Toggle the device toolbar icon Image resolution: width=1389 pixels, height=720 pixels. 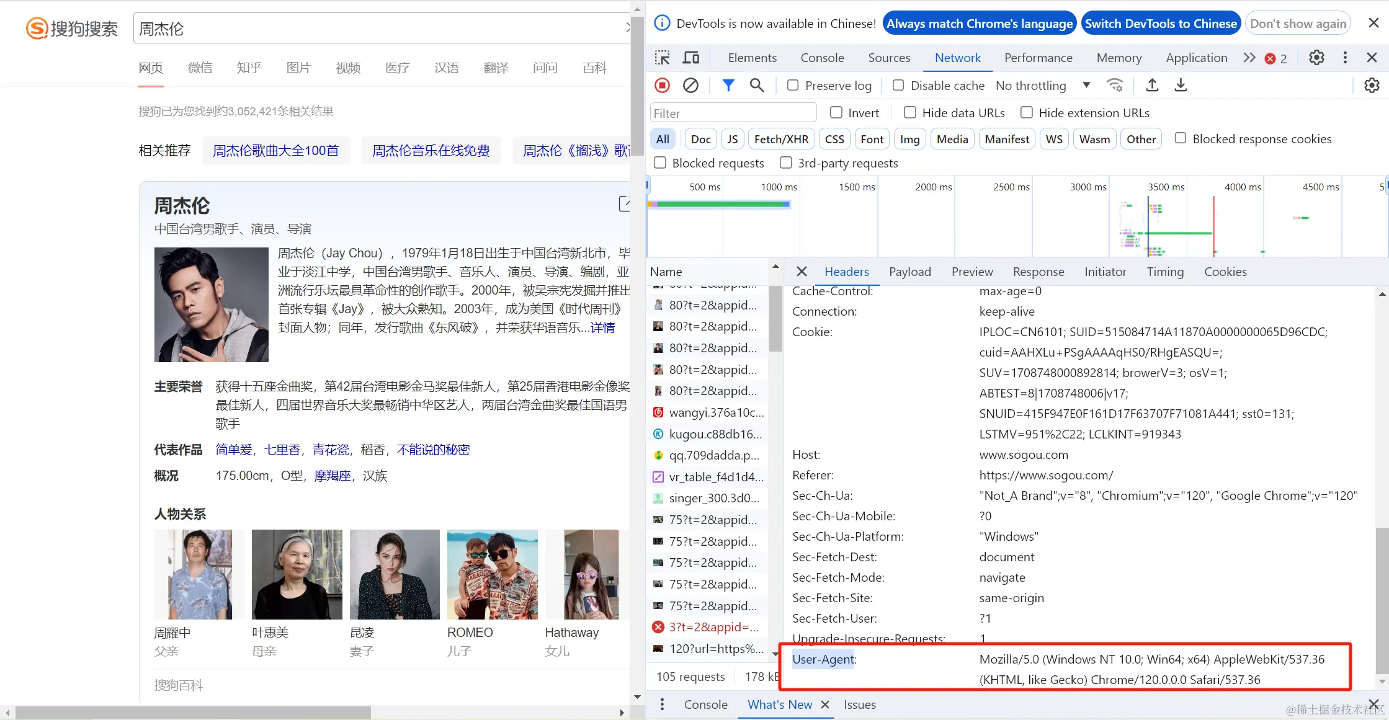pyautogui.click(x=690, y=58)
